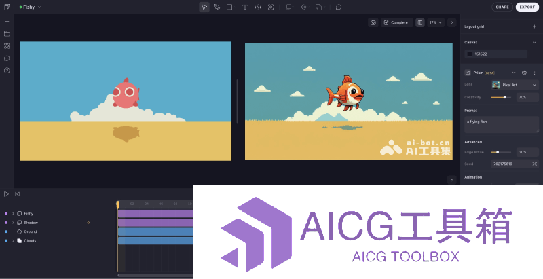The height and width of the screenshot is (279, 543).
Task: Open the chat bubble icon in left sidebar
Action: 7,58
